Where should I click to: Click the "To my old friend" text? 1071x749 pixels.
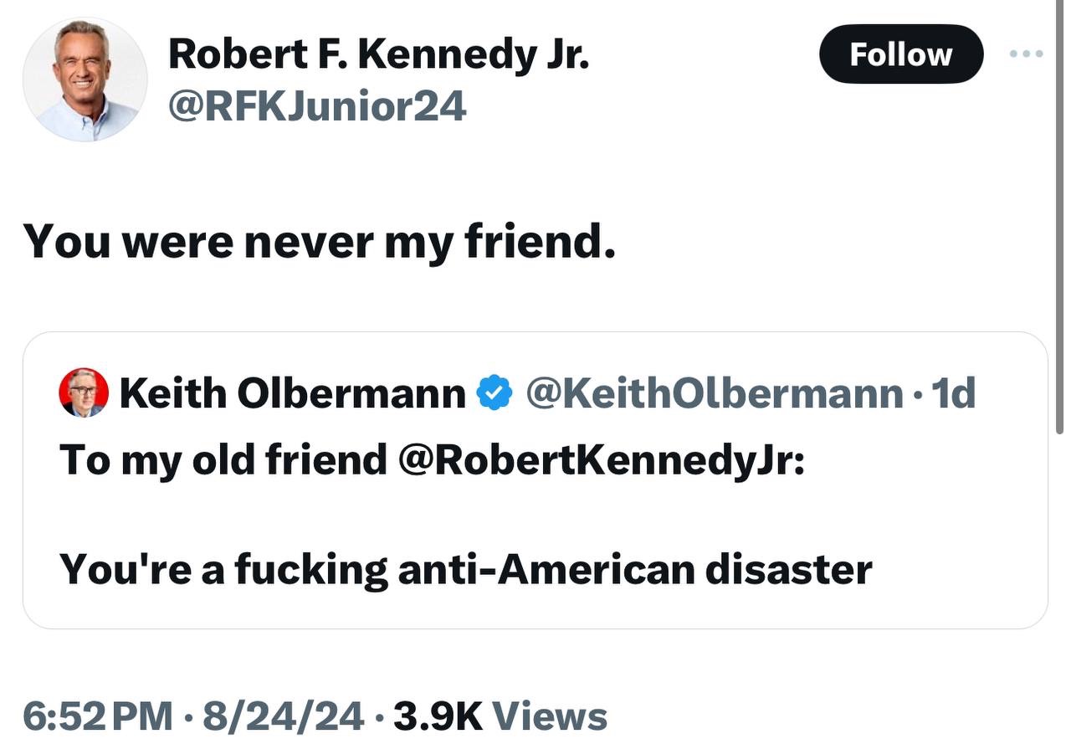[223, 459]
